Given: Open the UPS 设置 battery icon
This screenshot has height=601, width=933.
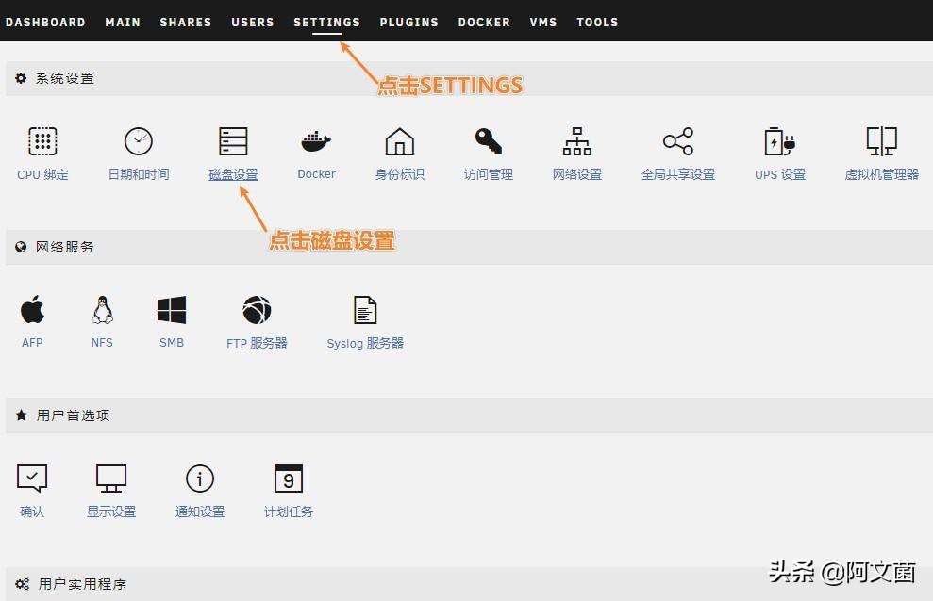Looking at the screenshot, I should tap(780, 141).
